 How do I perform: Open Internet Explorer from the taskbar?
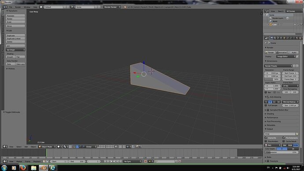[52, 168]
